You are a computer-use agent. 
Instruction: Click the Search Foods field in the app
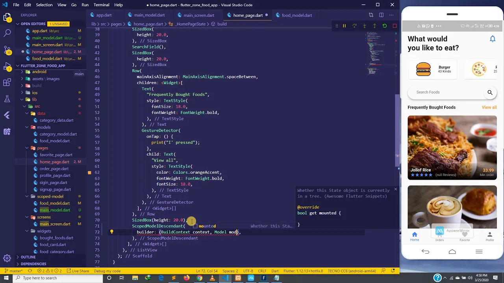[452, 92]
